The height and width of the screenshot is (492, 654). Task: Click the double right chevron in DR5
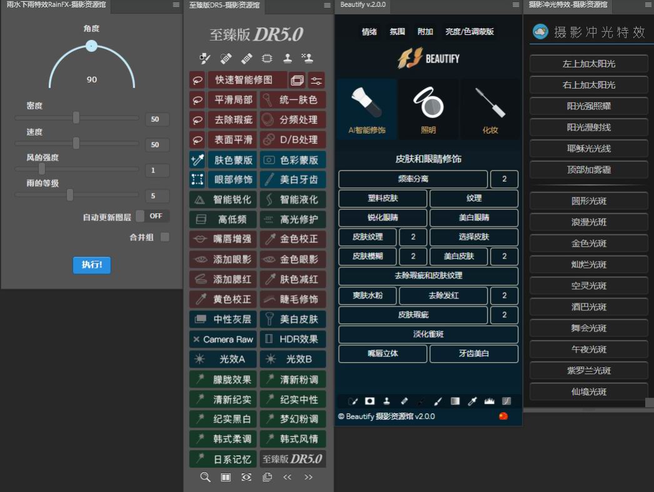coord(308,477)
